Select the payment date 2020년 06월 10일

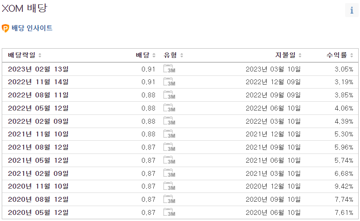273,213
